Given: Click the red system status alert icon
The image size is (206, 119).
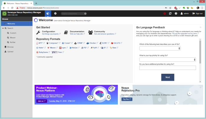Looking at the screenshot, I should point(165,14).
